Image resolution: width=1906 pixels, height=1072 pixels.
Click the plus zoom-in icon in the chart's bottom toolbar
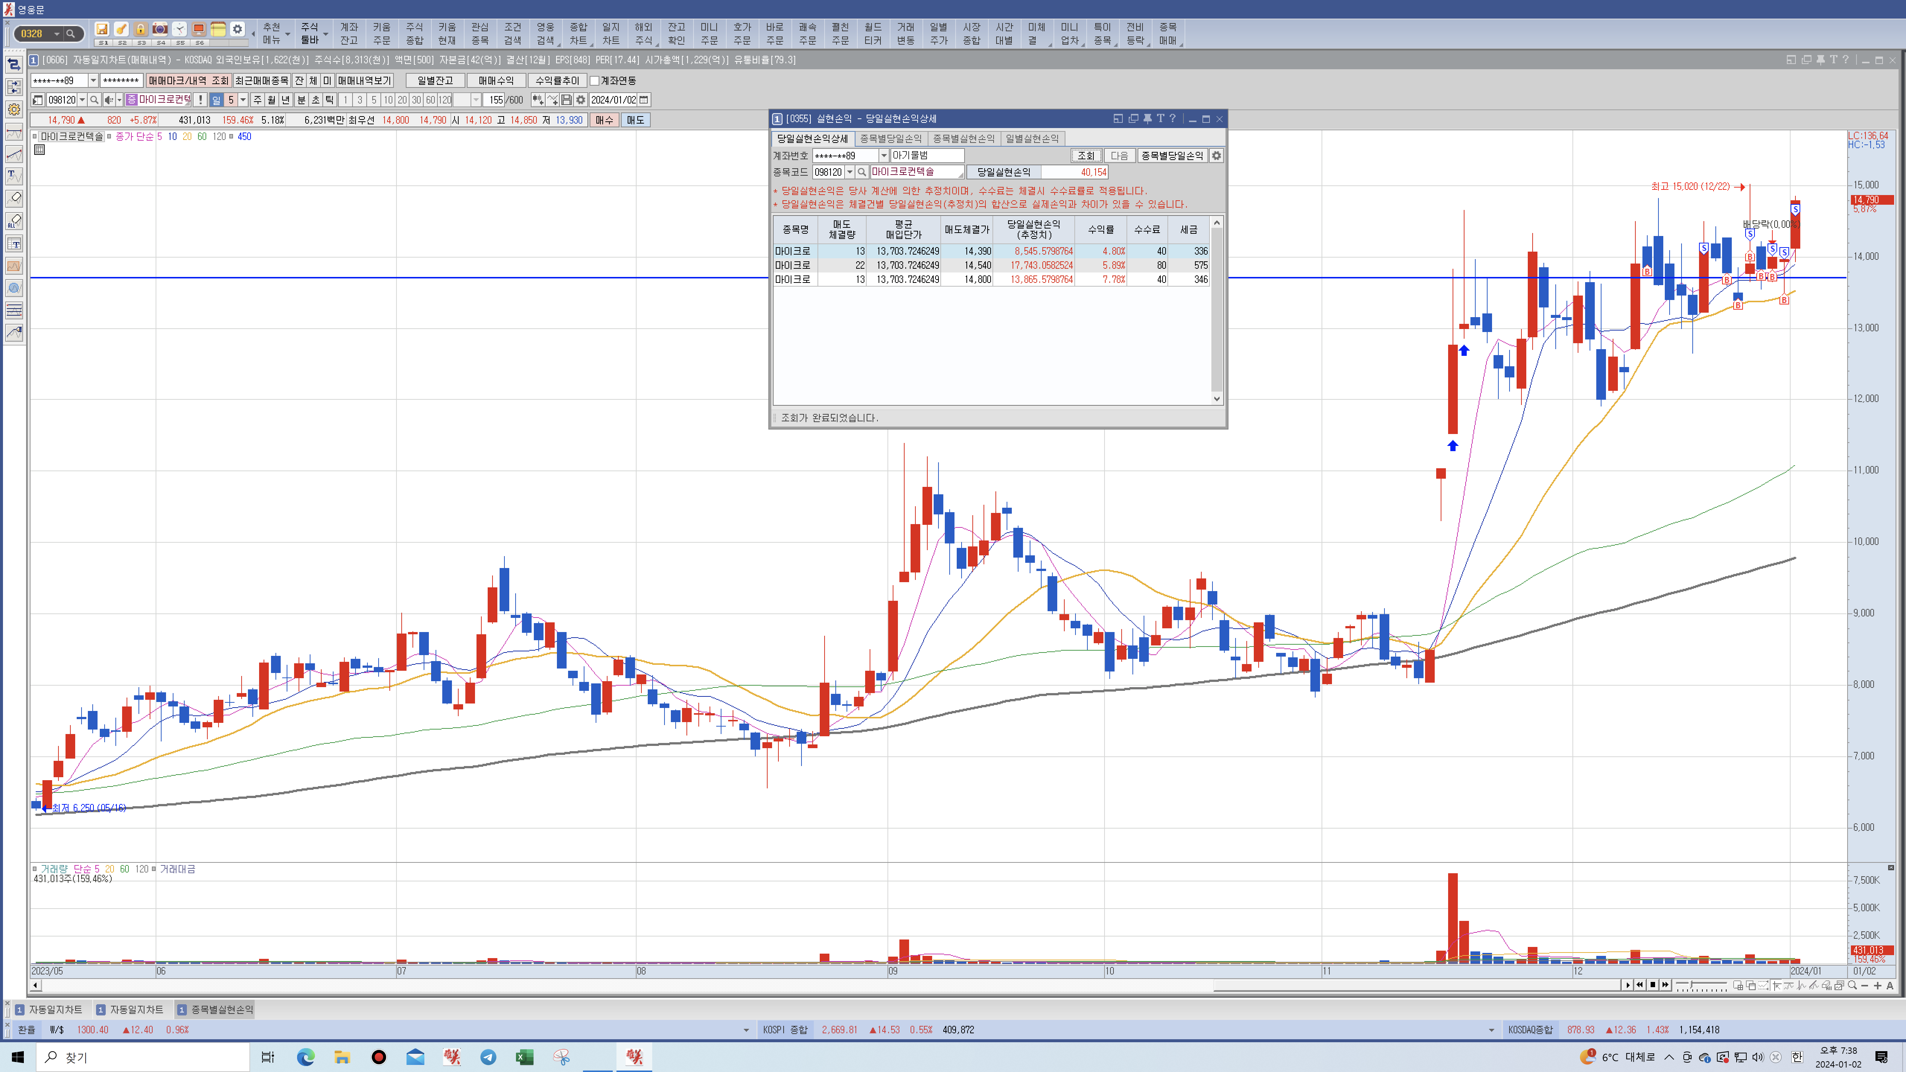pyautogui.click(x=1878, y=985)
